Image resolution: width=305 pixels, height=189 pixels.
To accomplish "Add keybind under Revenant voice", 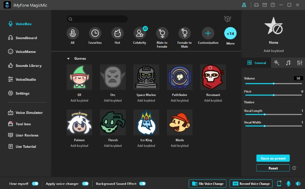I will click(x=213, y=101).
